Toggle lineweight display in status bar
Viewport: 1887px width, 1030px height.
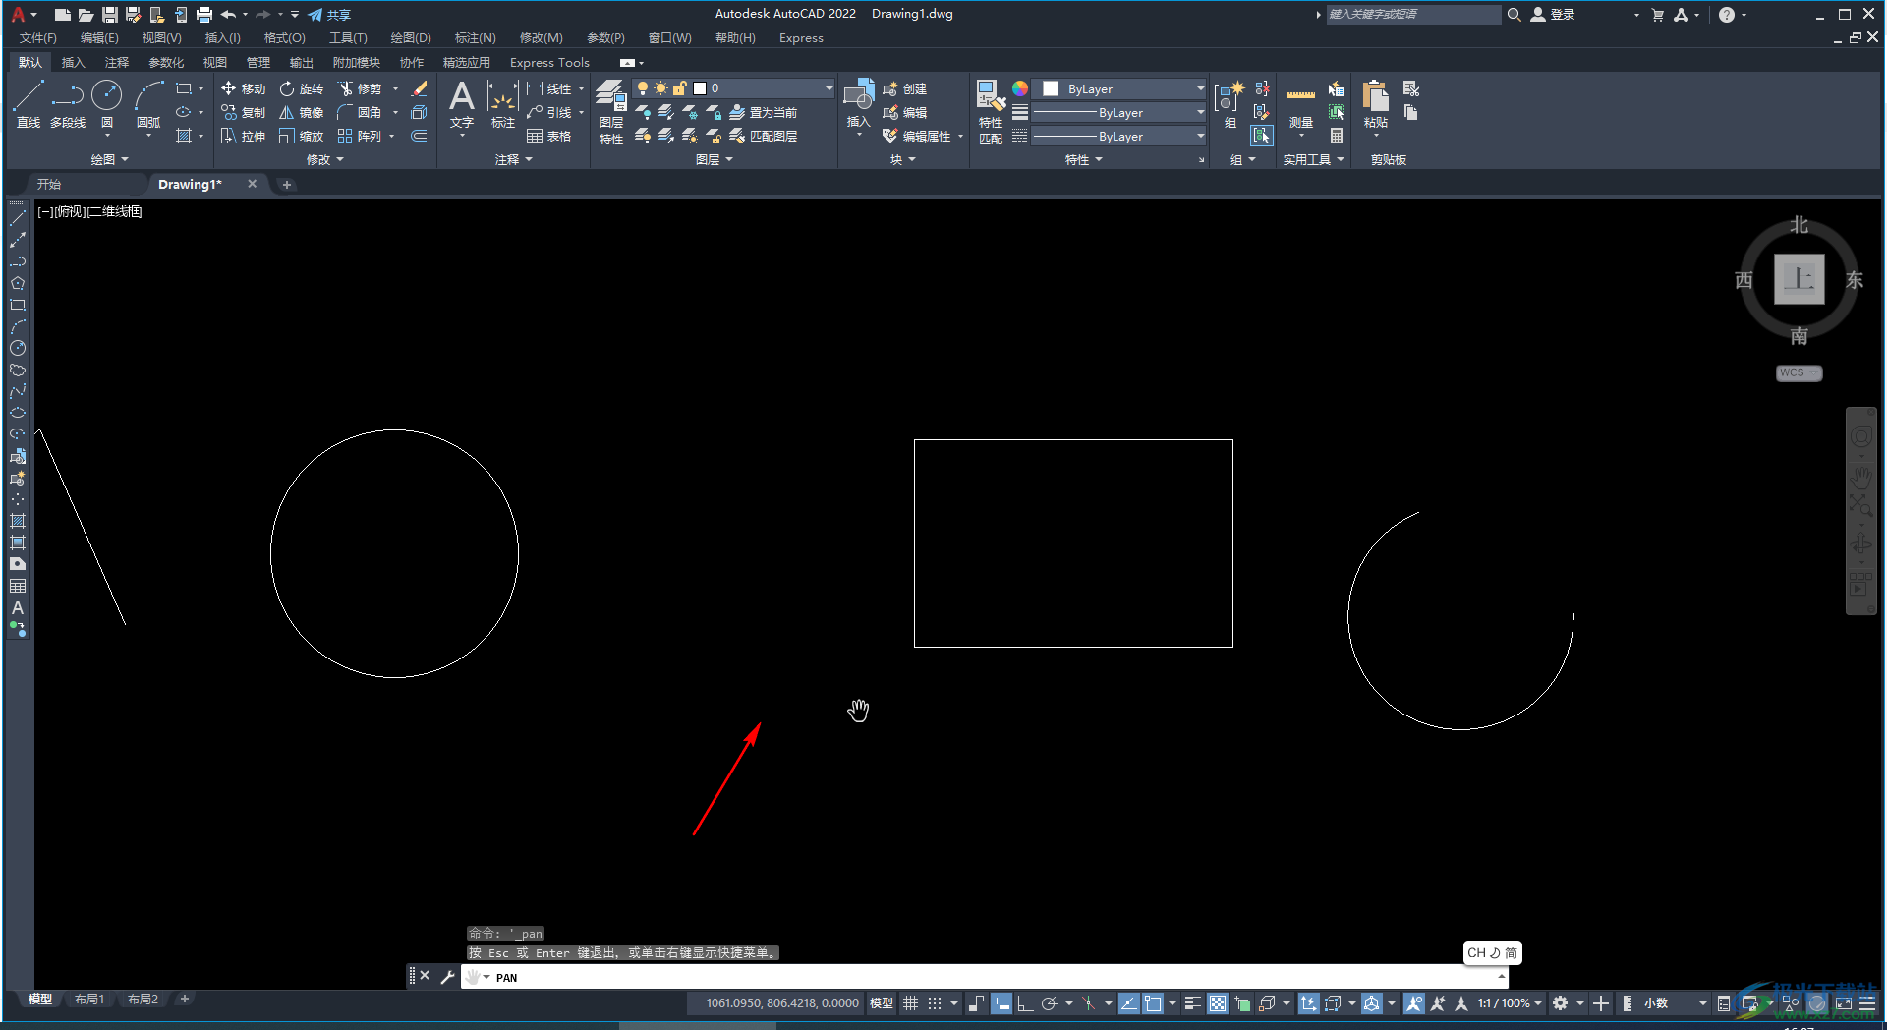1192,1003
